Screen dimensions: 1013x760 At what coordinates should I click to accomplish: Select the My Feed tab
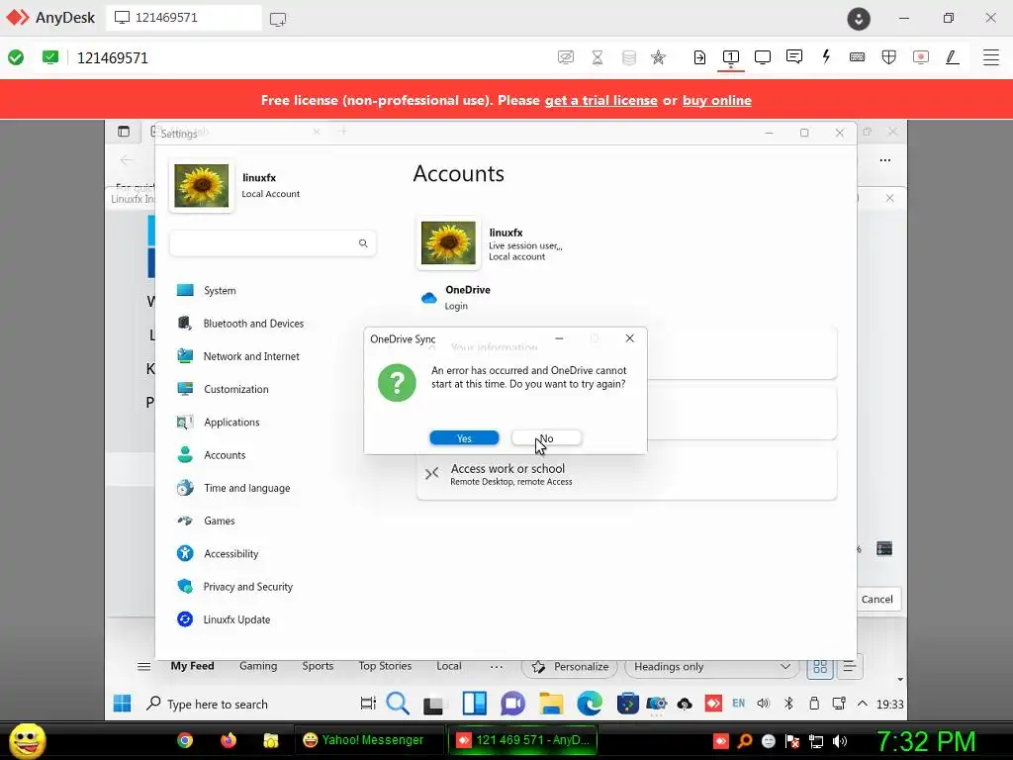192,666
